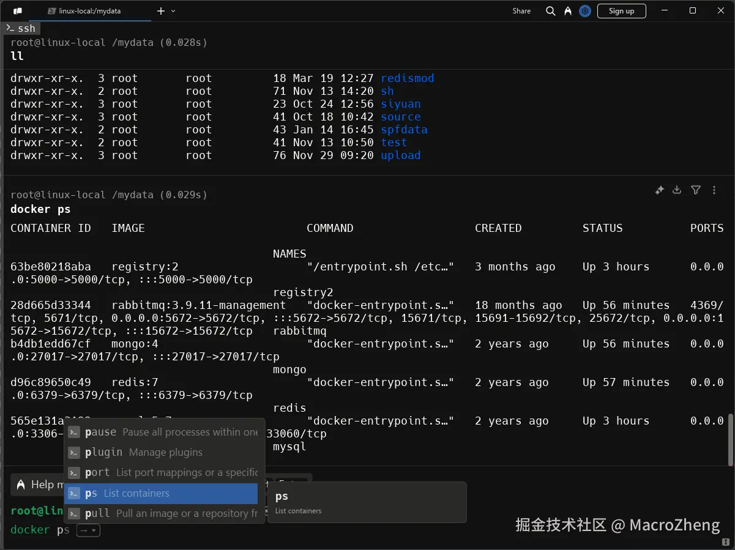This screenshot has height=550, width=735.
Task: Click the redismod directory name
Action: click(x=408, y=78)
